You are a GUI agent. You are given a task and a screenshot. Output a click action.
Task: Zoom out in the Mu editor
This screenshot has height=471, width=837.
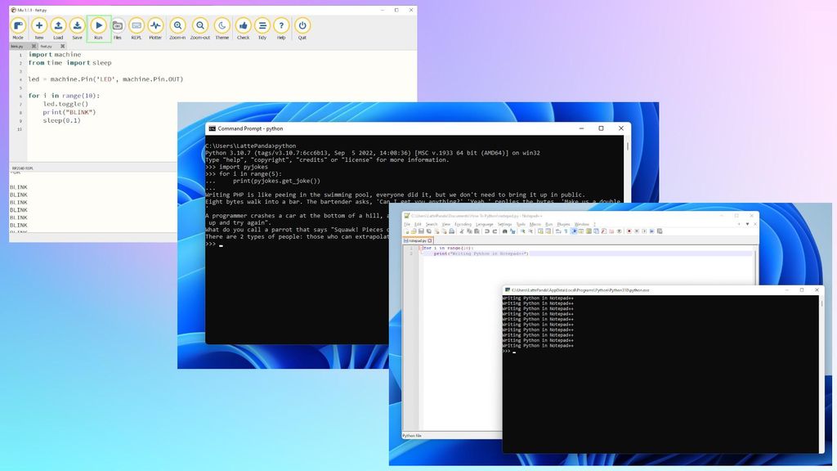[x=199, y=26]
